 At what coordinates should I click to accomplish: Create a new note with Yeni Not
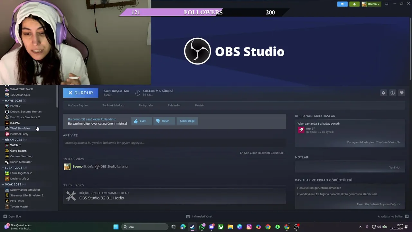tap(395, 167)
